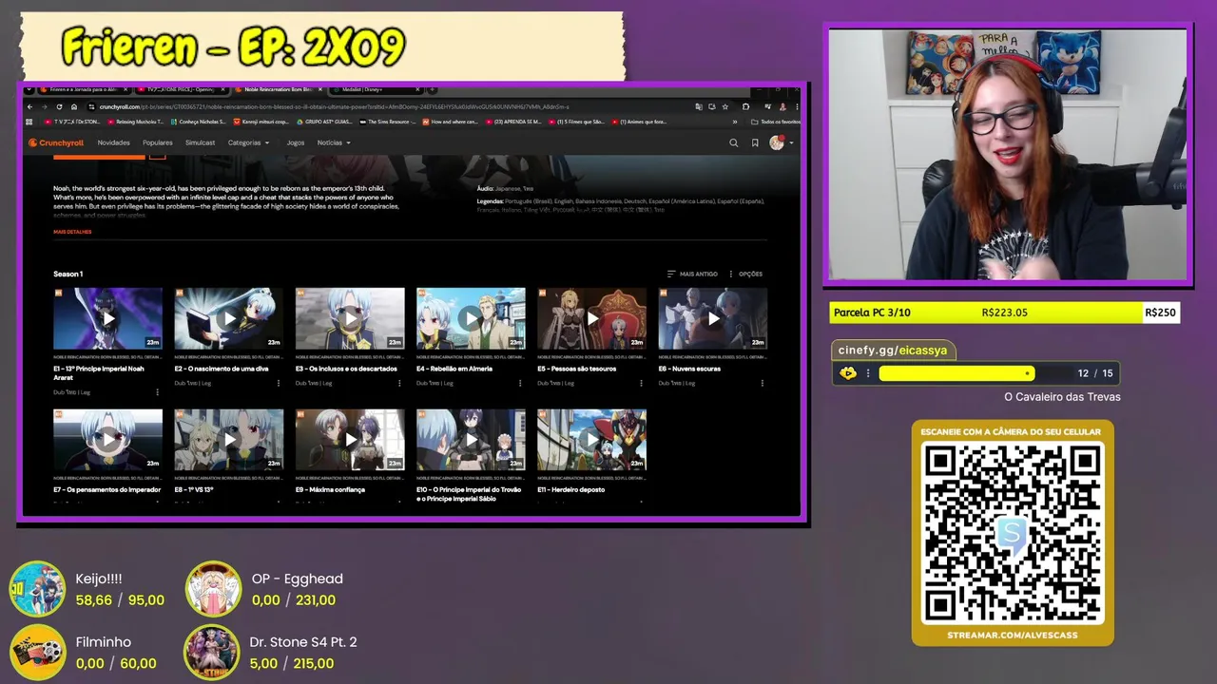This screenshot has height=684, width=1217.
Task: Open the Conheça Nicholas S... bookmark
Action: click(198, 122)
